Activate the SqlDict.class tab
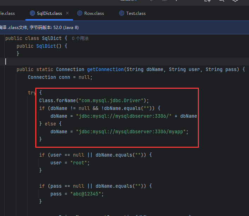 tap(49, 13)
